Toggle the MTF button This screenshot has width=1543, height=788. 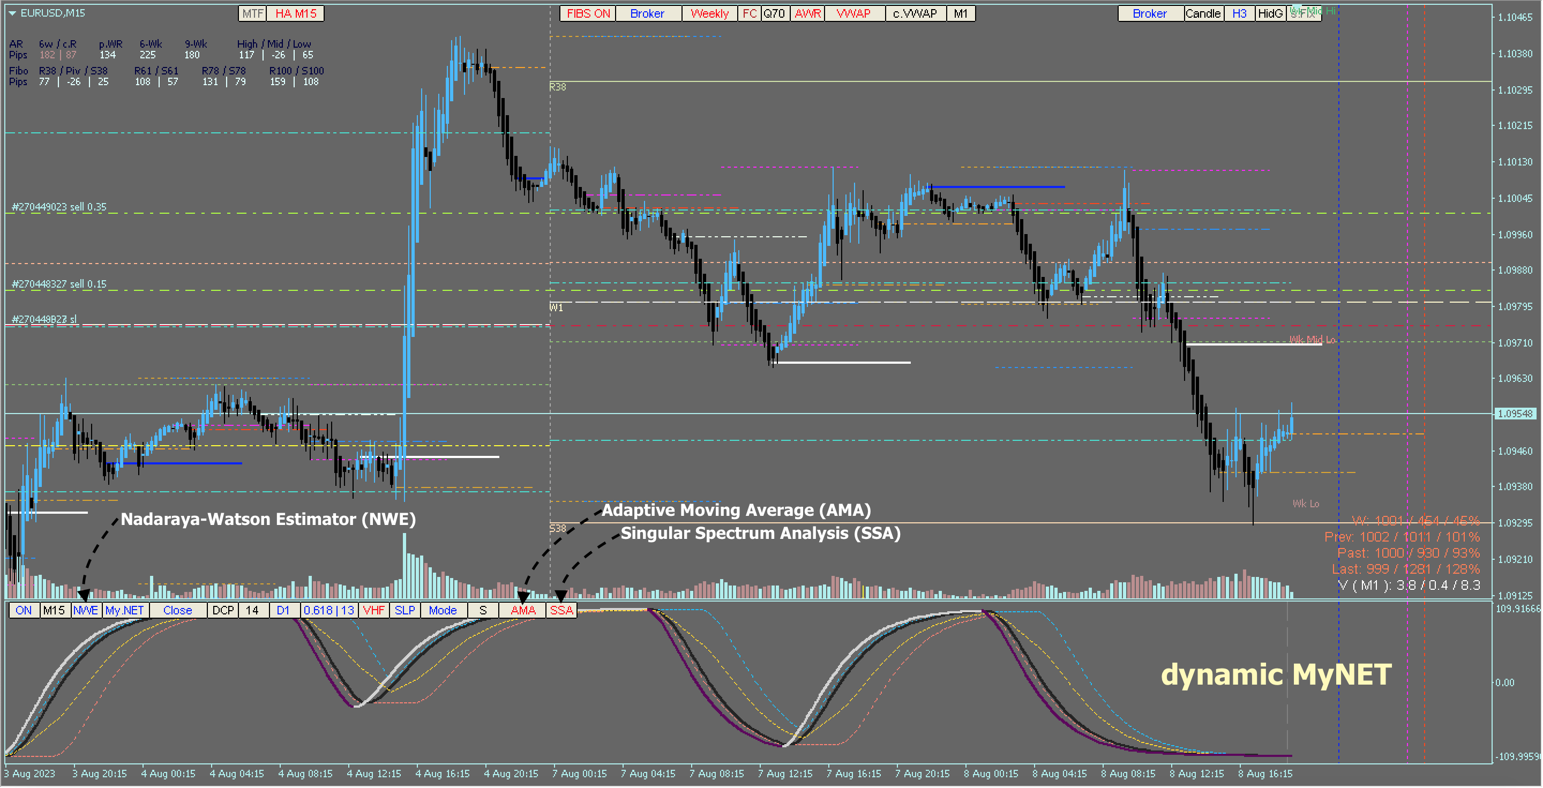[x=253, y=13]
